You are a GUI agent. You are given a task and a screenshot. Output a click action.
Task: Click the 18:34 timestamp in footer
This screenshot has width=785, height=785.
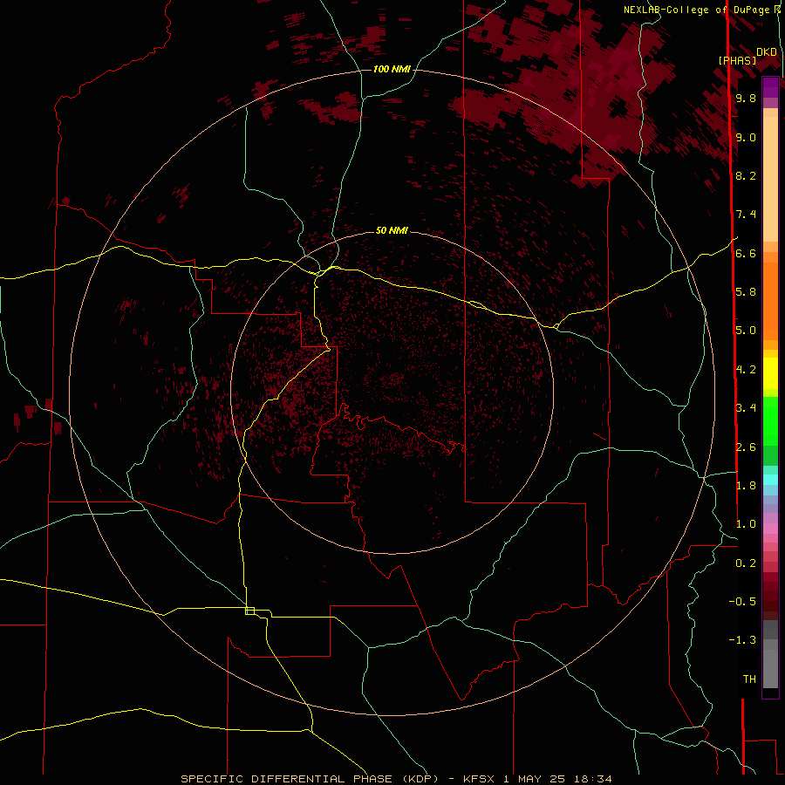[593, 779]
